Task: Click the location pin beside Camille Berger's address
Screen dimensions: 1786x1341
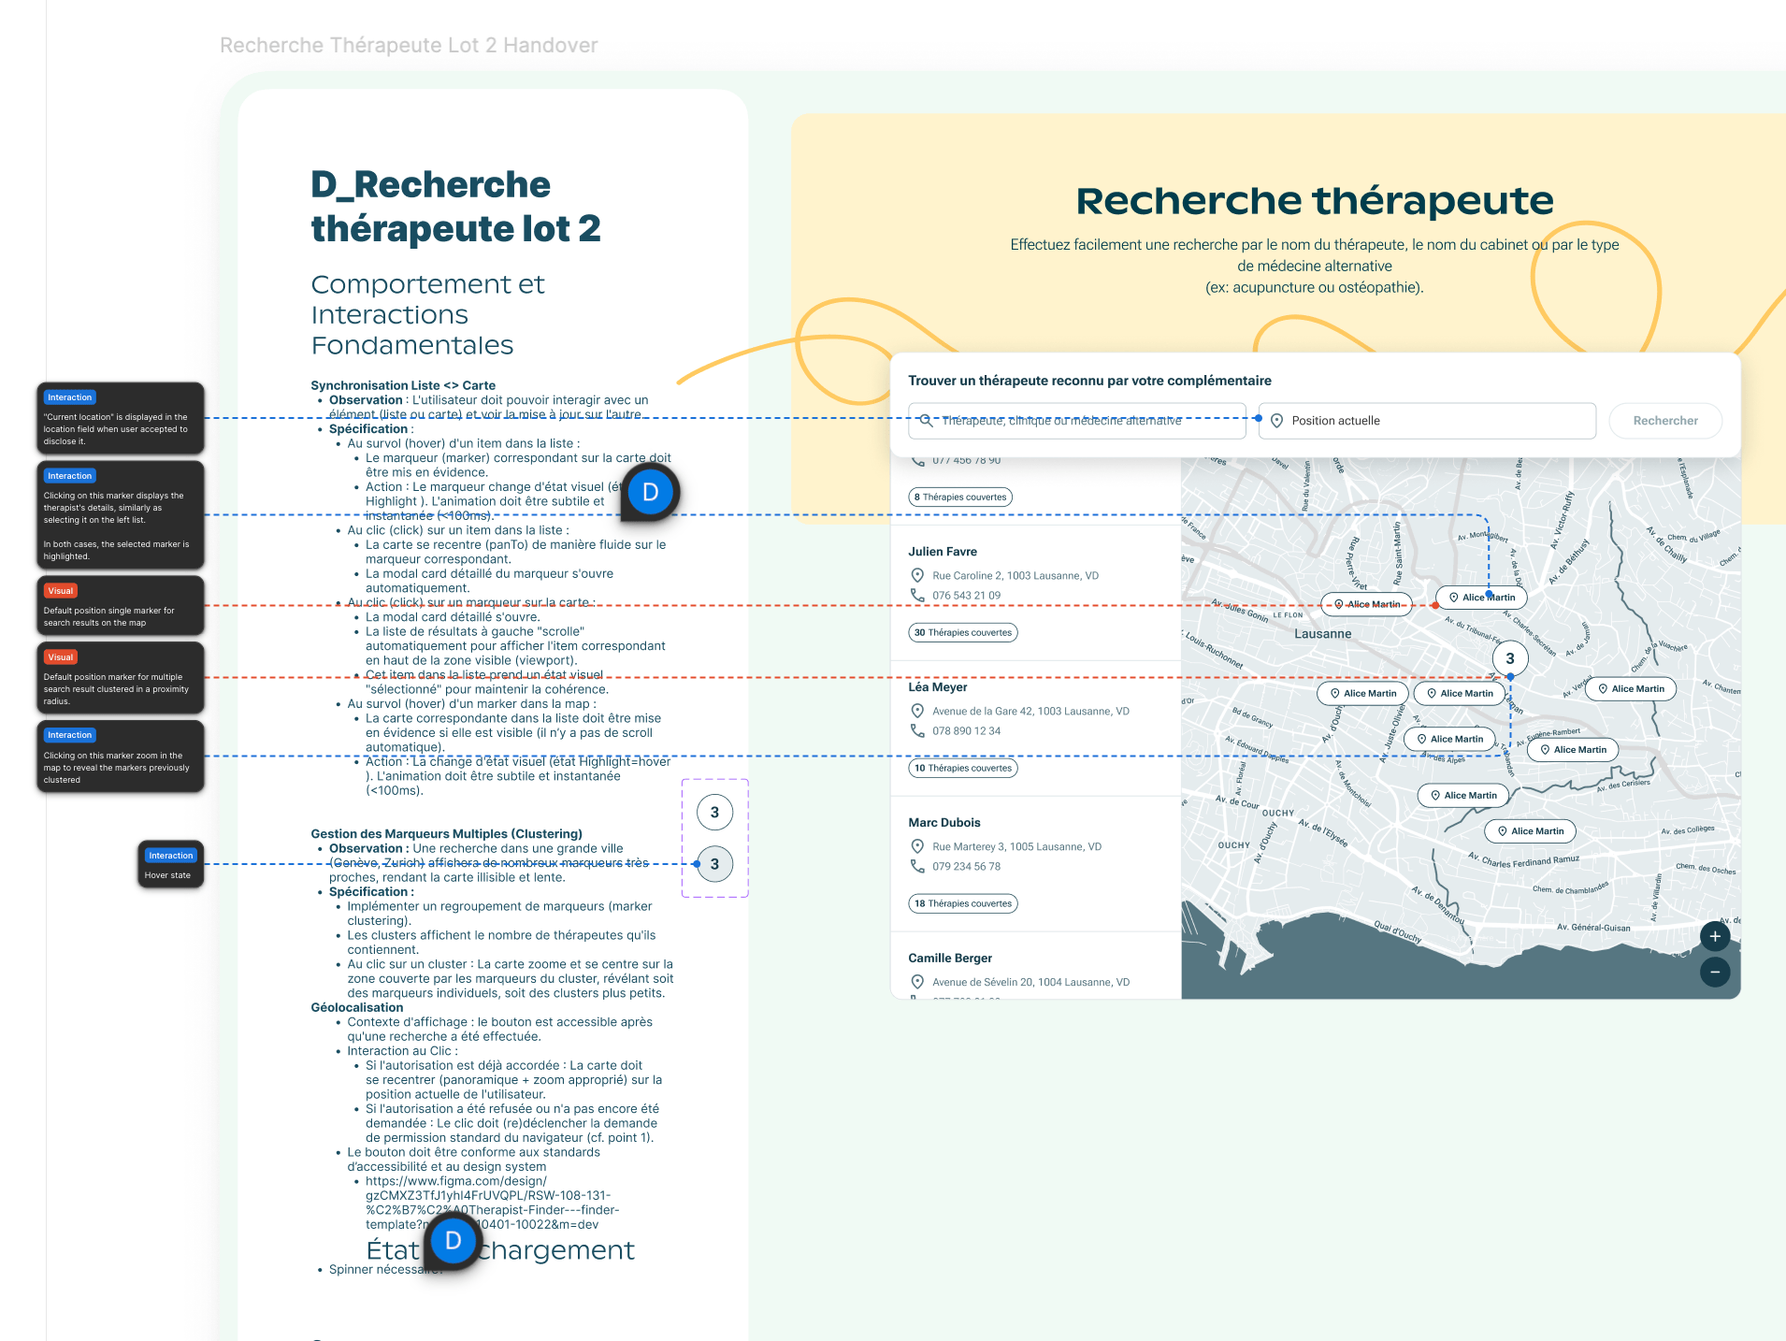Action: (917, 982)
